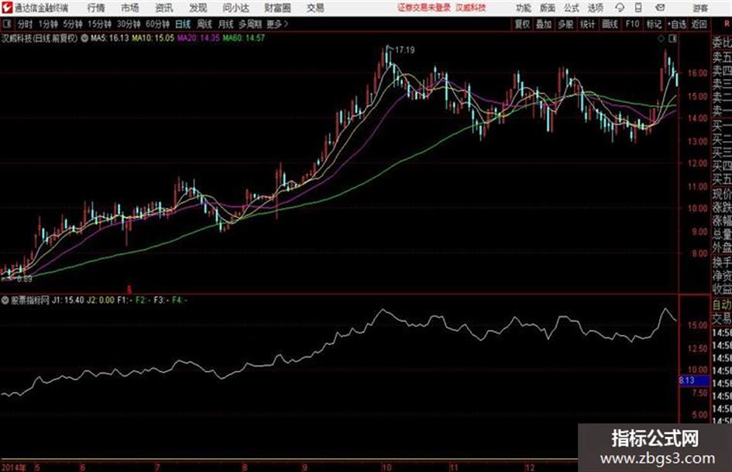
Task: Select the 日线 daily period tab
Action: coord(183,24)
